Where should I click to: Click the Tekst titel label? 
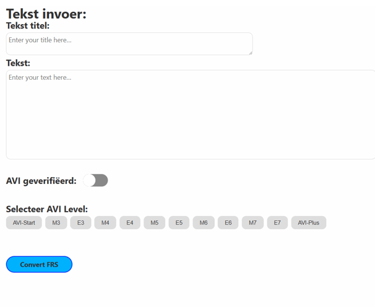click(x=28, y=25)
